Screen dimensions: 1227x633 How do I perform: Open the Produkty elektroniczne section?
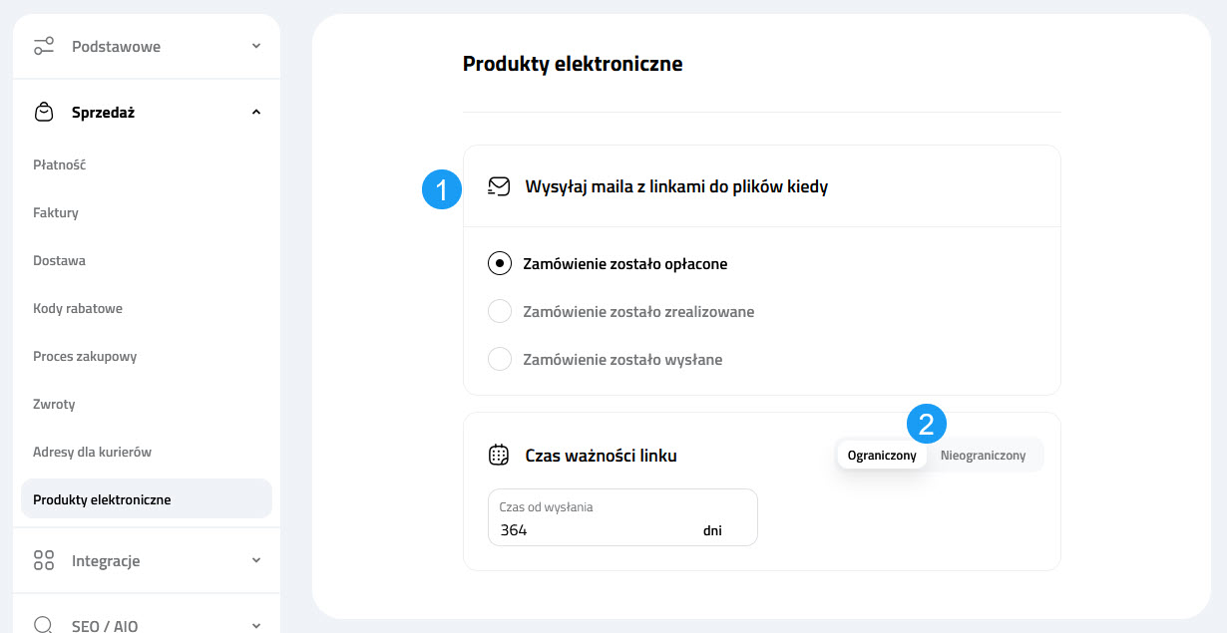(104, 498)
